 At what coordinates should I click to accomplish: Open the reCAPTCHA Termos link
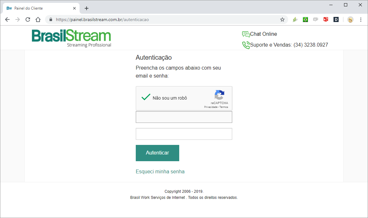point(224,107)
